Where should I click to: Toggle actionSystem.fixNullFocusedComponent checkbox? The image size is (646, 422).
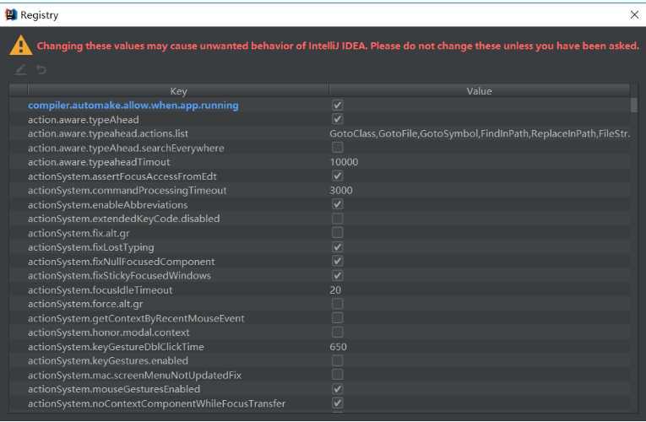338,261
